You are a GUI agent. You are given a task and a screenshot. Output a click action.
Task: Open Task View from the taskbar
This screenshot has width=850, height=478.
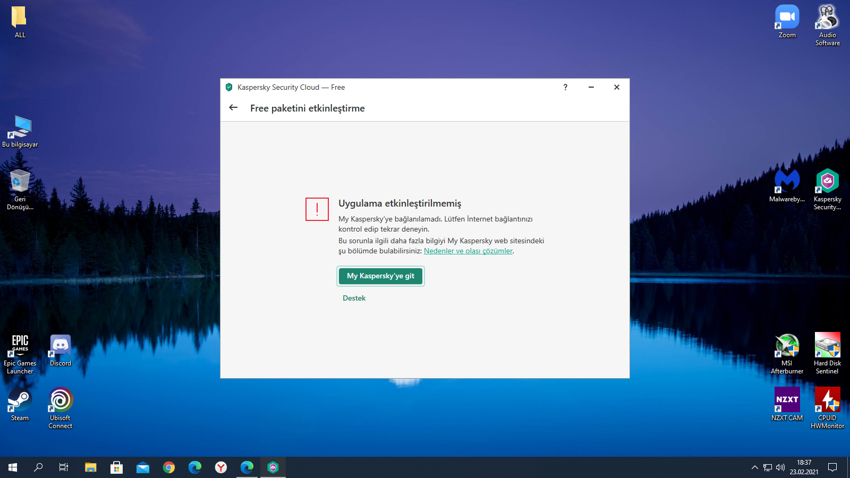point(64,467)
